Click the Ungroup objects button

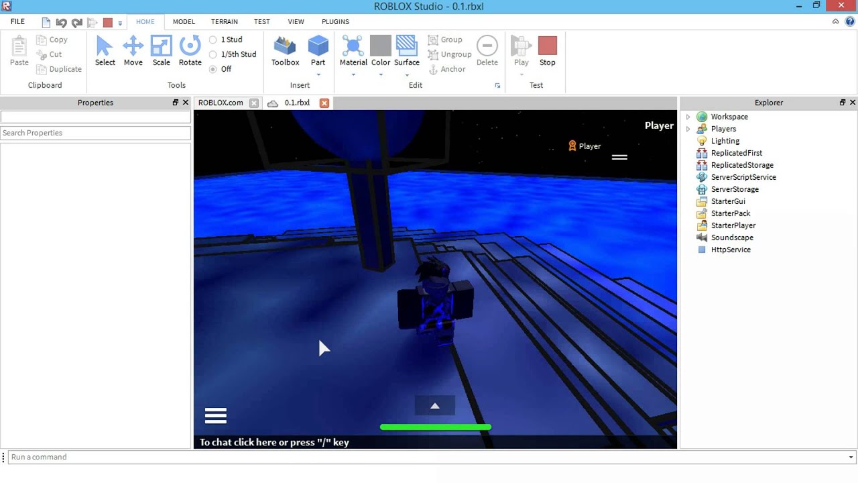[x=450, y=54]
